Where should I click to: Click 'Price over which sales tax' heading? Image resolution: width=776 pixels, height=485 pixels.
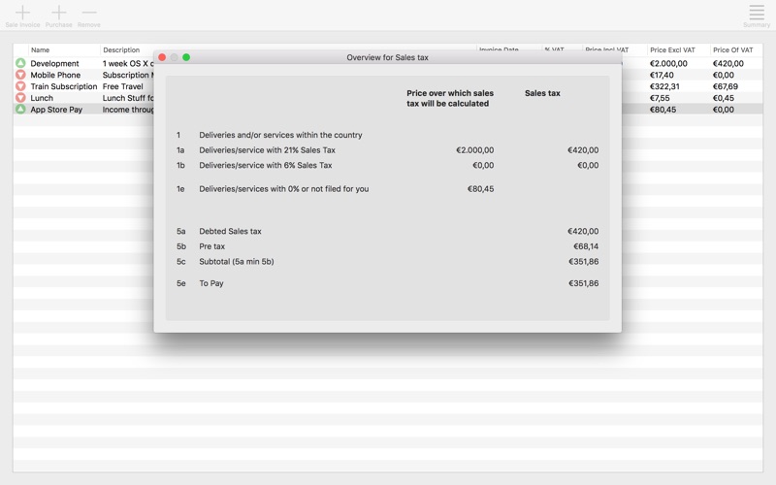click(x=450, y=98)
